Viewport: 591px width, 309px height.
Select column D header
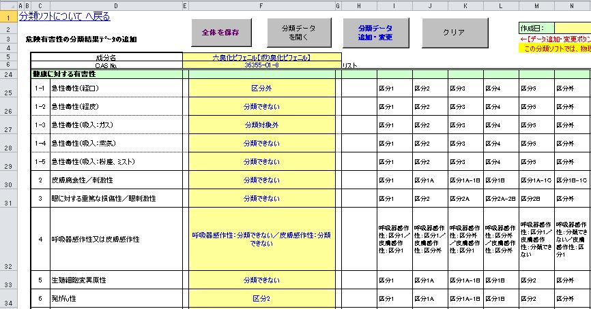tap(116, 6)
